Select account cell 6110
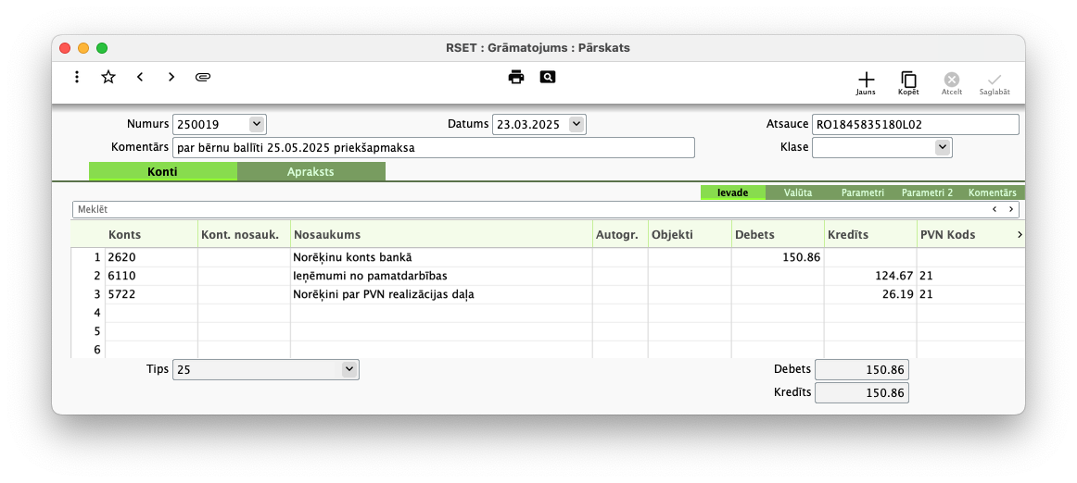The image size is (1077, 483). pos(152,276)
